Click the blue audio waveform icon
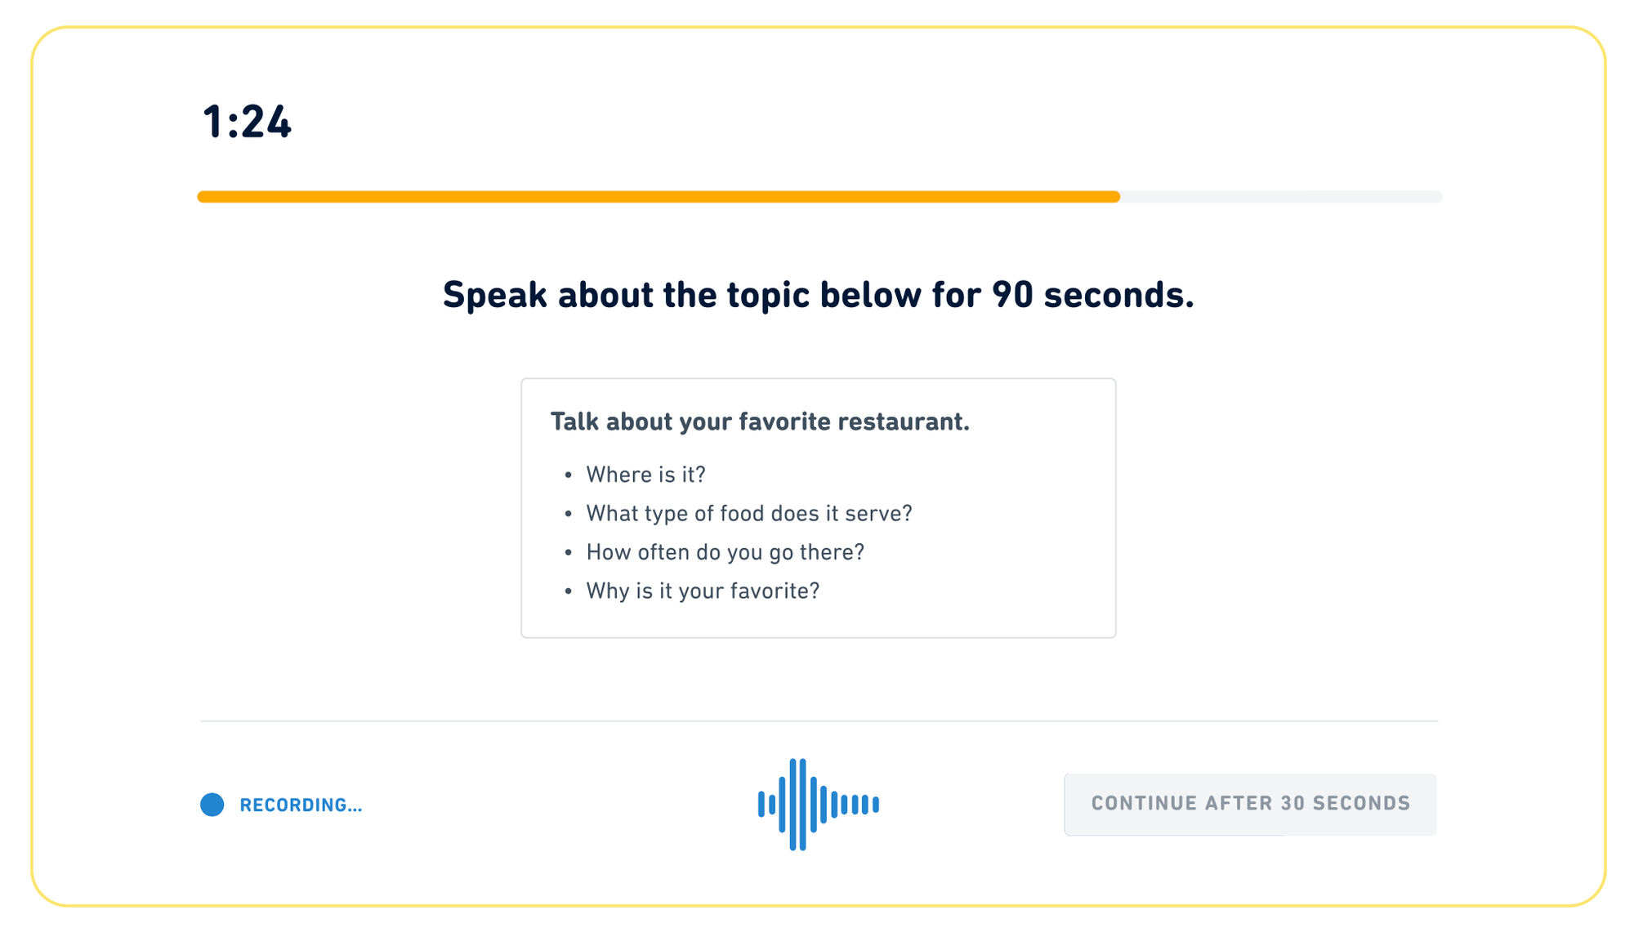This screenshot has width=1634, height=928. tap(818, 805)
